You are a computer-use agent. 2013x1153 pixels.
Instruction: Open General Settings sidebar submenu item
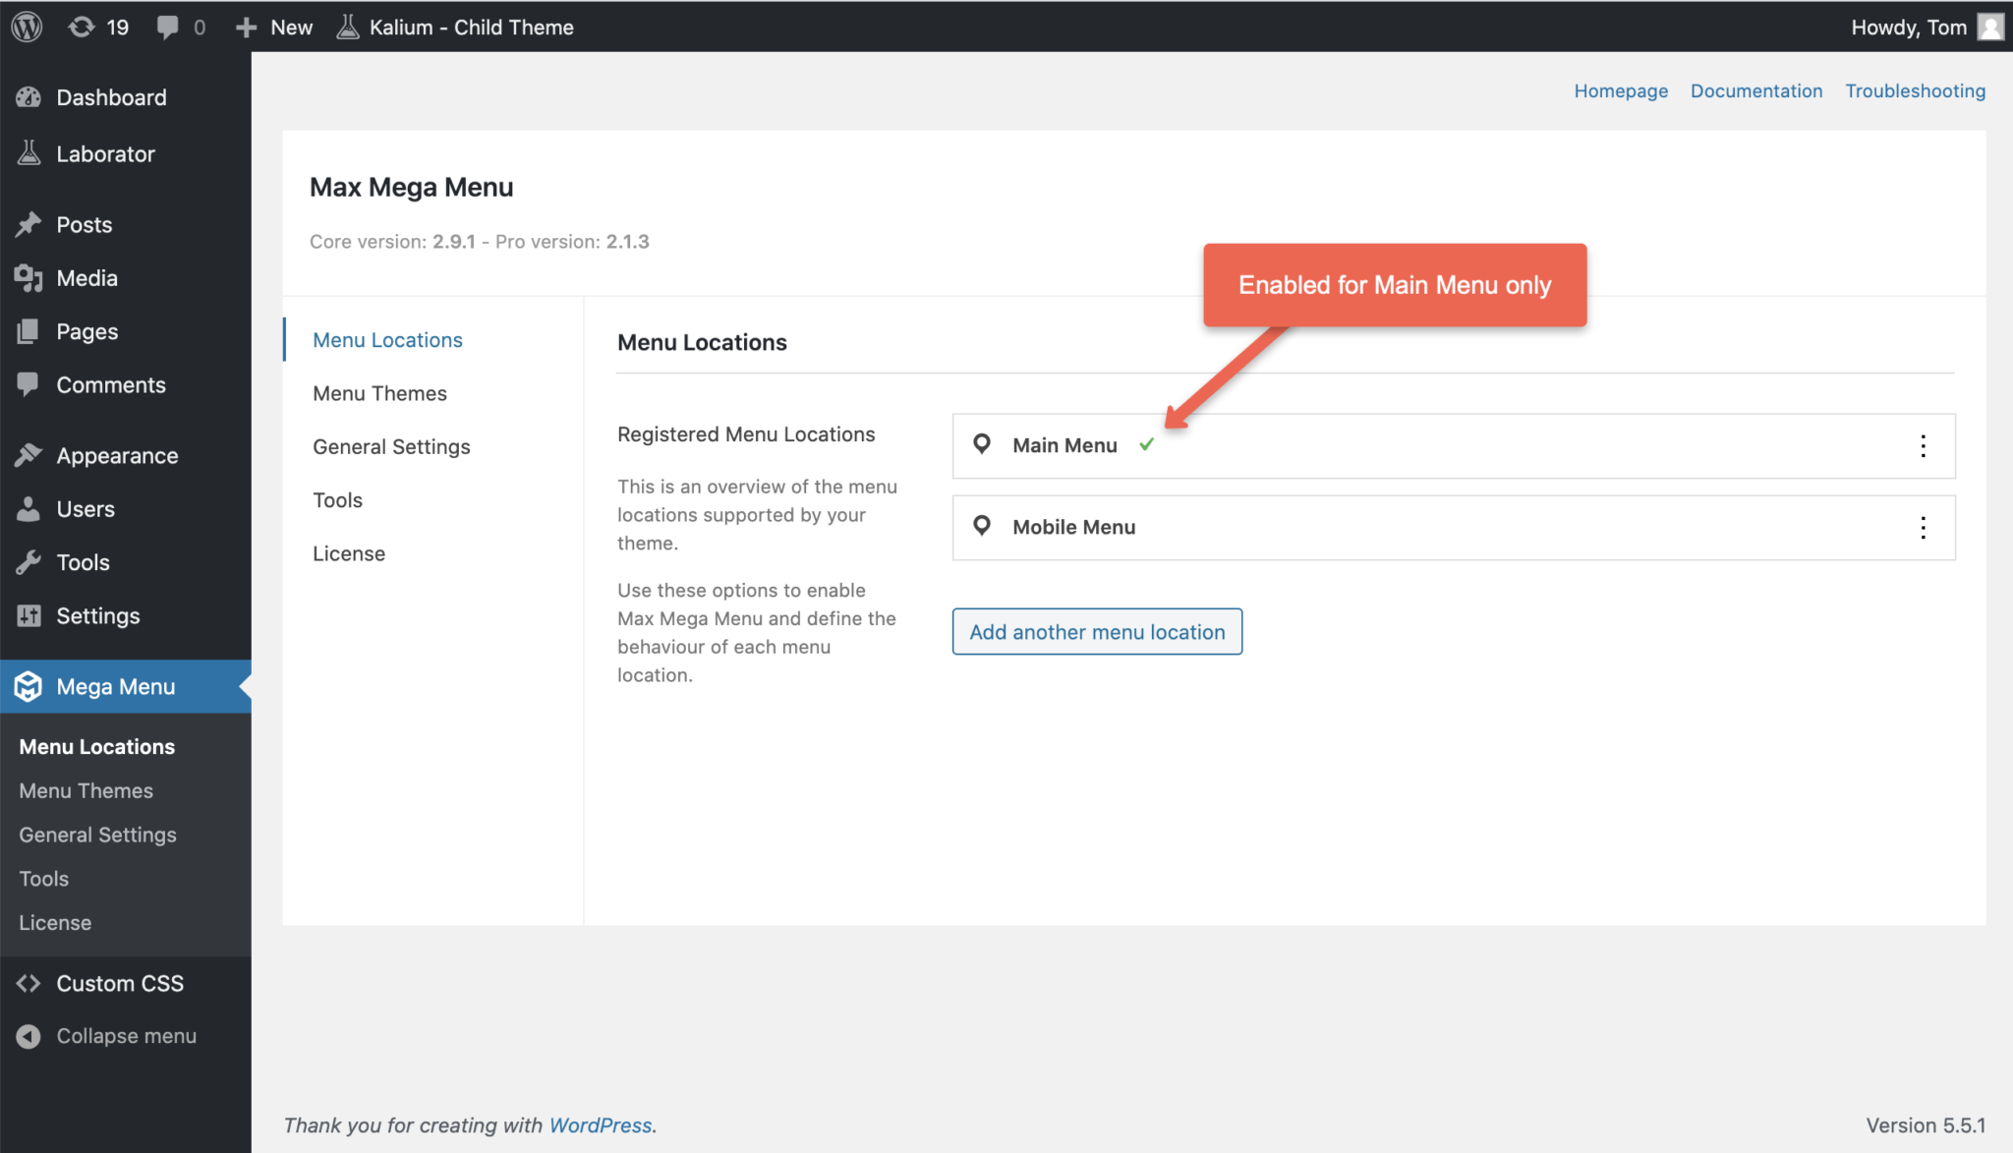click(x=98, y=836)
